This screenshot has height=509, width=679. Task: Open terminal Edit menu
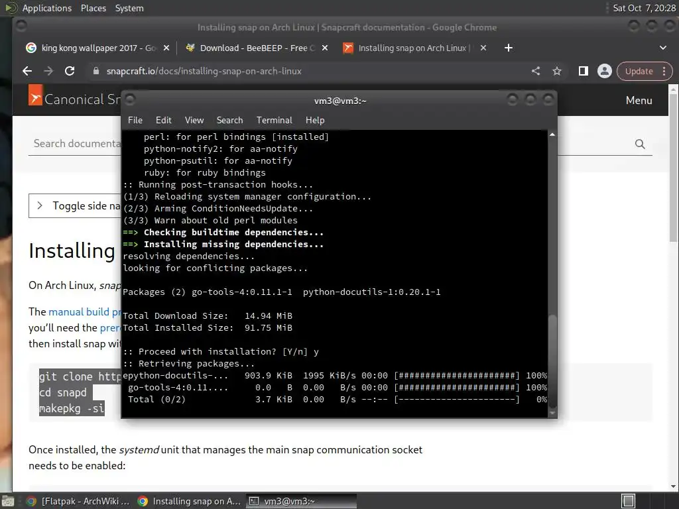[x=164, y=121]
